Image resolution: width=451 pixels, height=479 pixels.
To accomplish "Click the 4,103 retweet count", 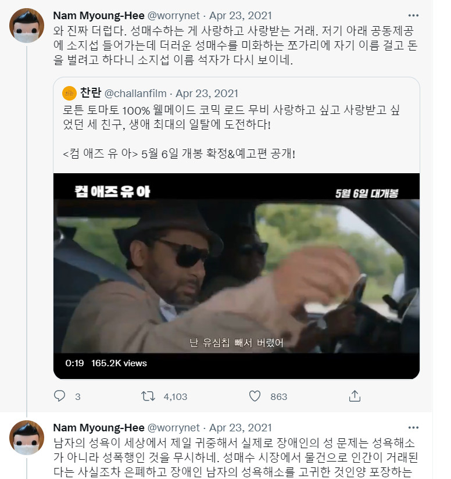I will pos(176,396).
